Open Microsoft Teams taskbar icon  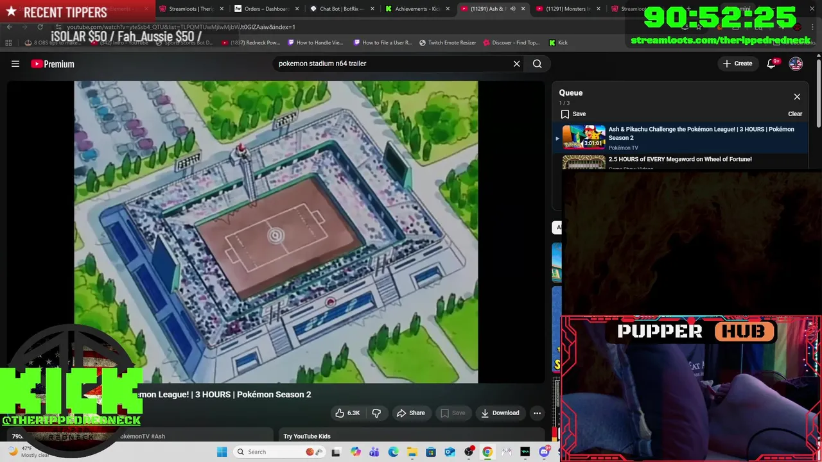pos(374,452)
